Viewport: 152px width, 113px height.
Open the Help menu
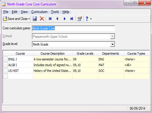(66, 12)
